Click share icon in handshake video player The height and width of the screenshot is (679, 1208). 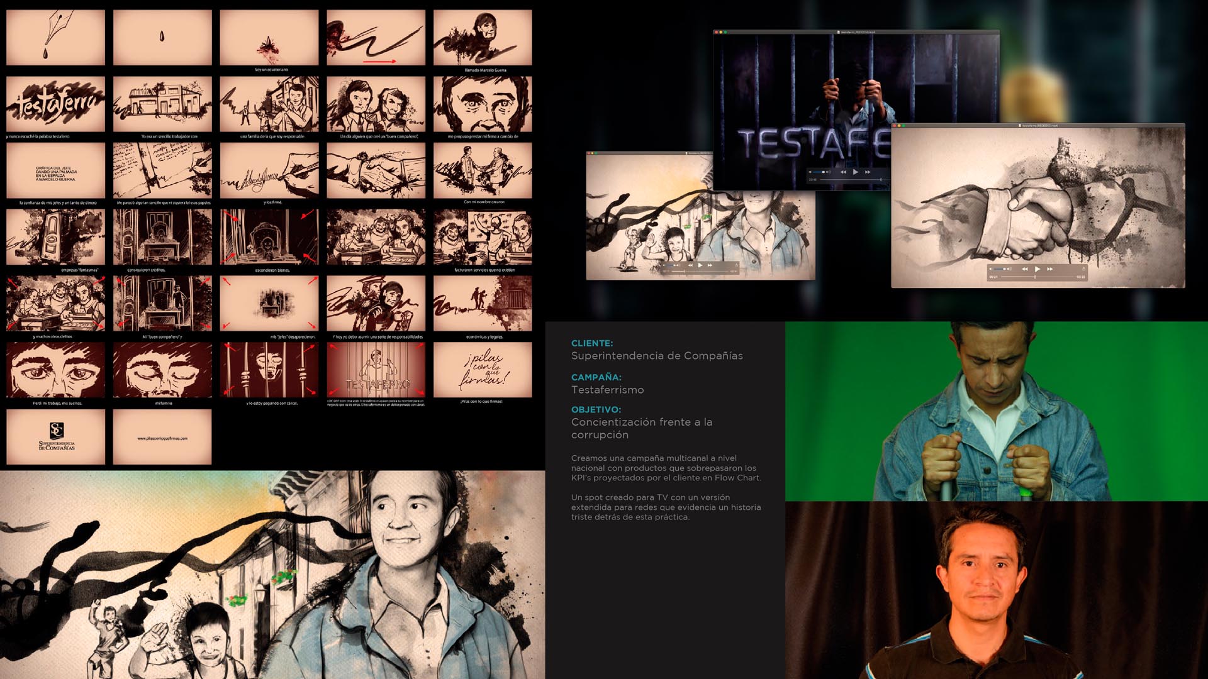pyautogui.click(x=1083, y=269)
